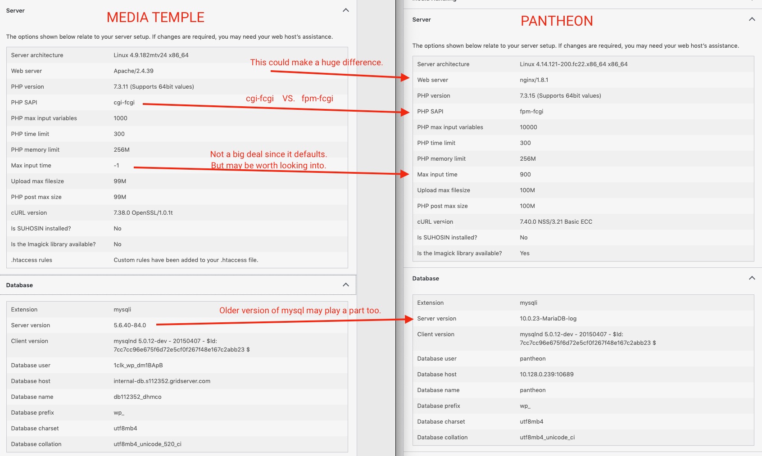The width and height of the screenshot is (762, 456).
Task: Select the 'Linux 4.14.121-200.fc22.x86_64 x86_64' architecture value
Action: 574,64
